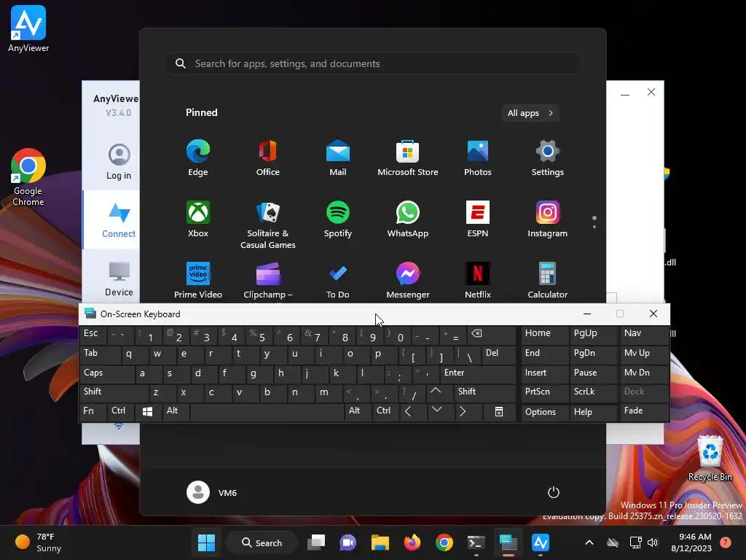Tap the Enter key on On-Screen Keyboard
Viewport: 746px width, 560px height.
click(x=478, y=374)
